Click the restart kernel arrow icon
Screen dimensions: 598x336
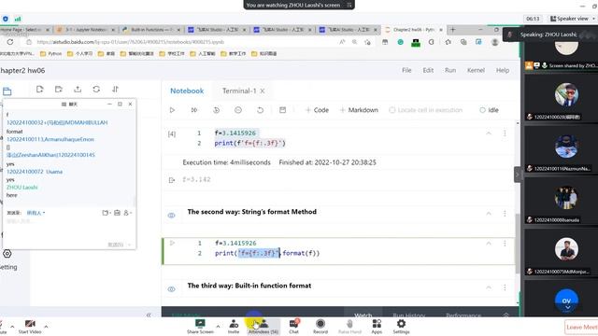coord(260,110)
